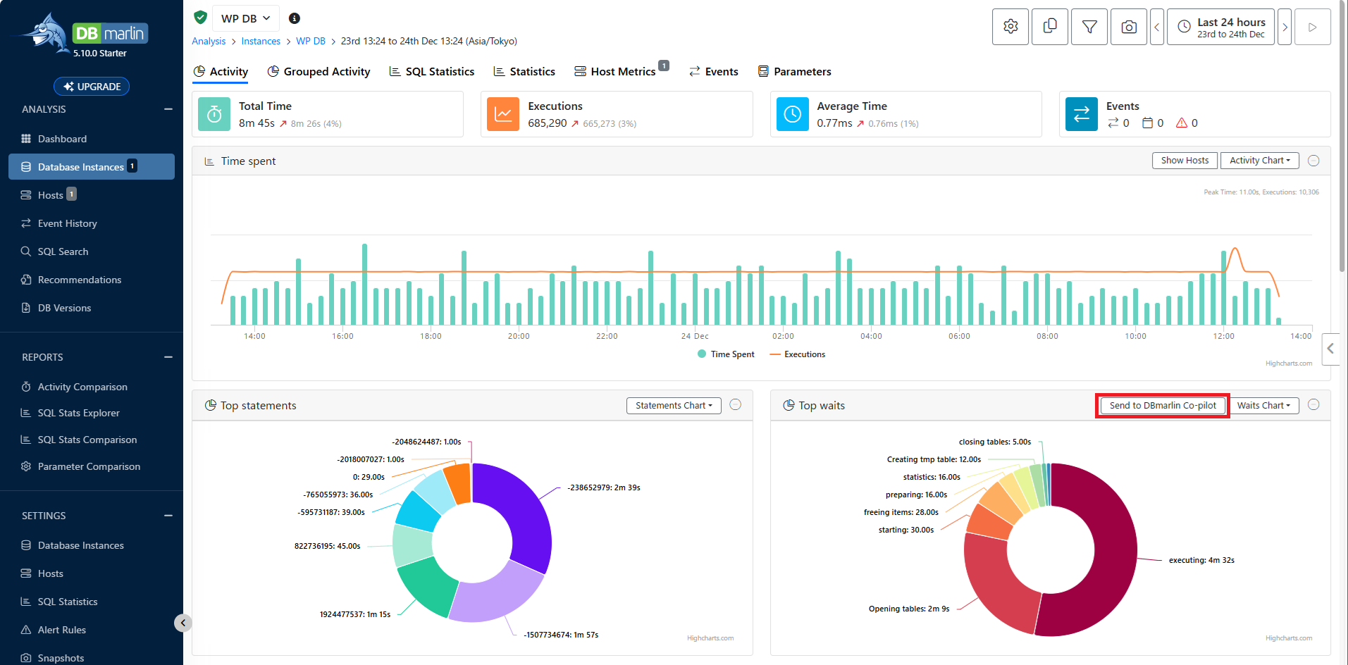The width and height of the screenshot is (1348, 665).
Task: Open the settings gear in top toolbar
Action: (1010, 27)
